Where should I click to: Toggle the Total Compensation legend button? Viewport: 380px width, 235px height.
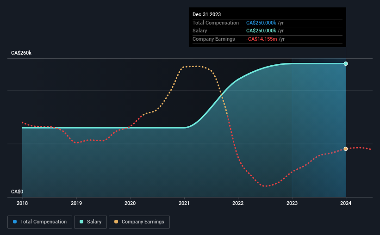(40, 222)
